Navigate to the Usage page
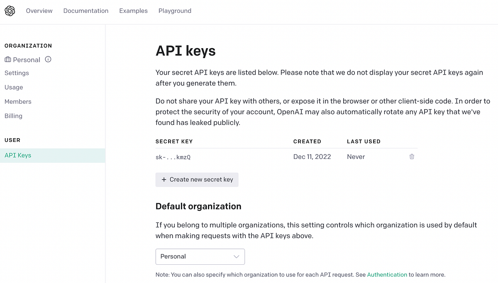498x283 pixels. point(14,87)
